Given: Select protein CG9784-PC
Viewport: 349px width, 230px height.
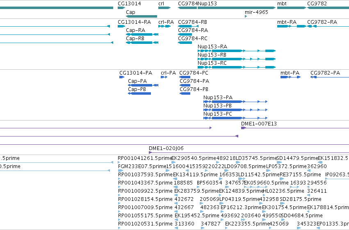Looking at the screenshot, I should point(185,77).
